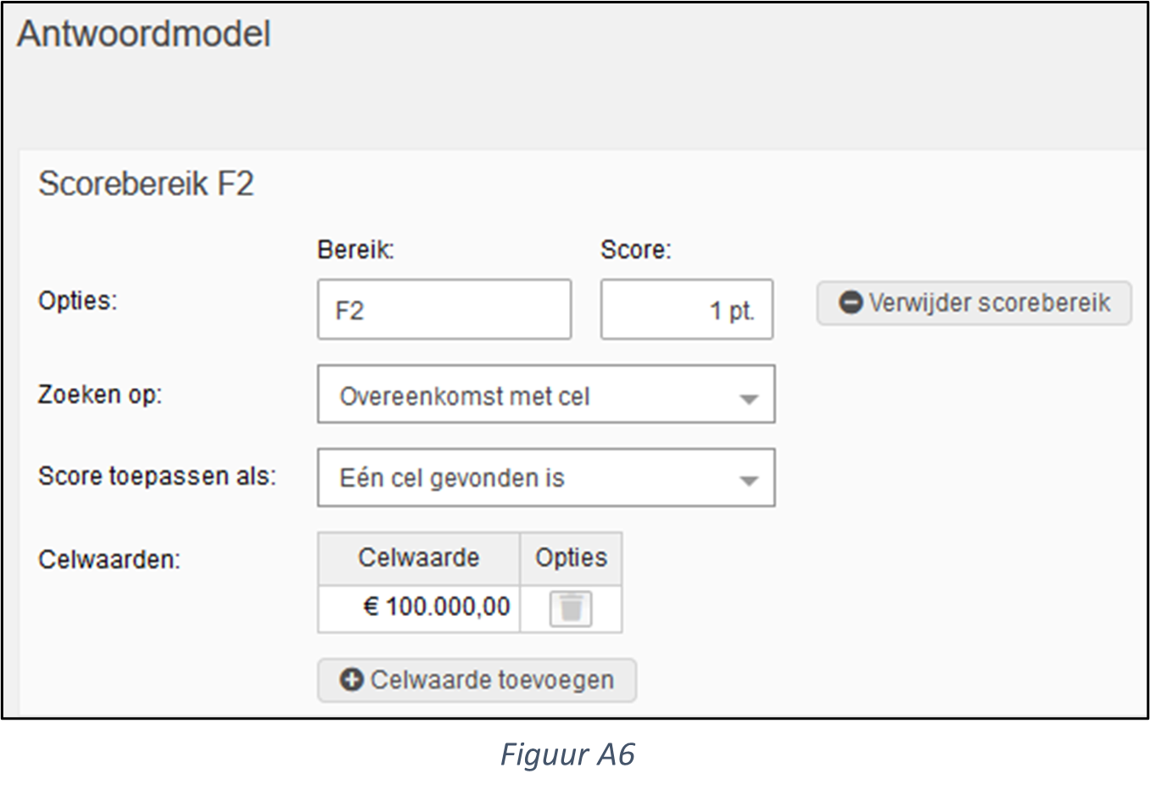
Task: Click the Opties column header in table
Action: click(571, 558)
